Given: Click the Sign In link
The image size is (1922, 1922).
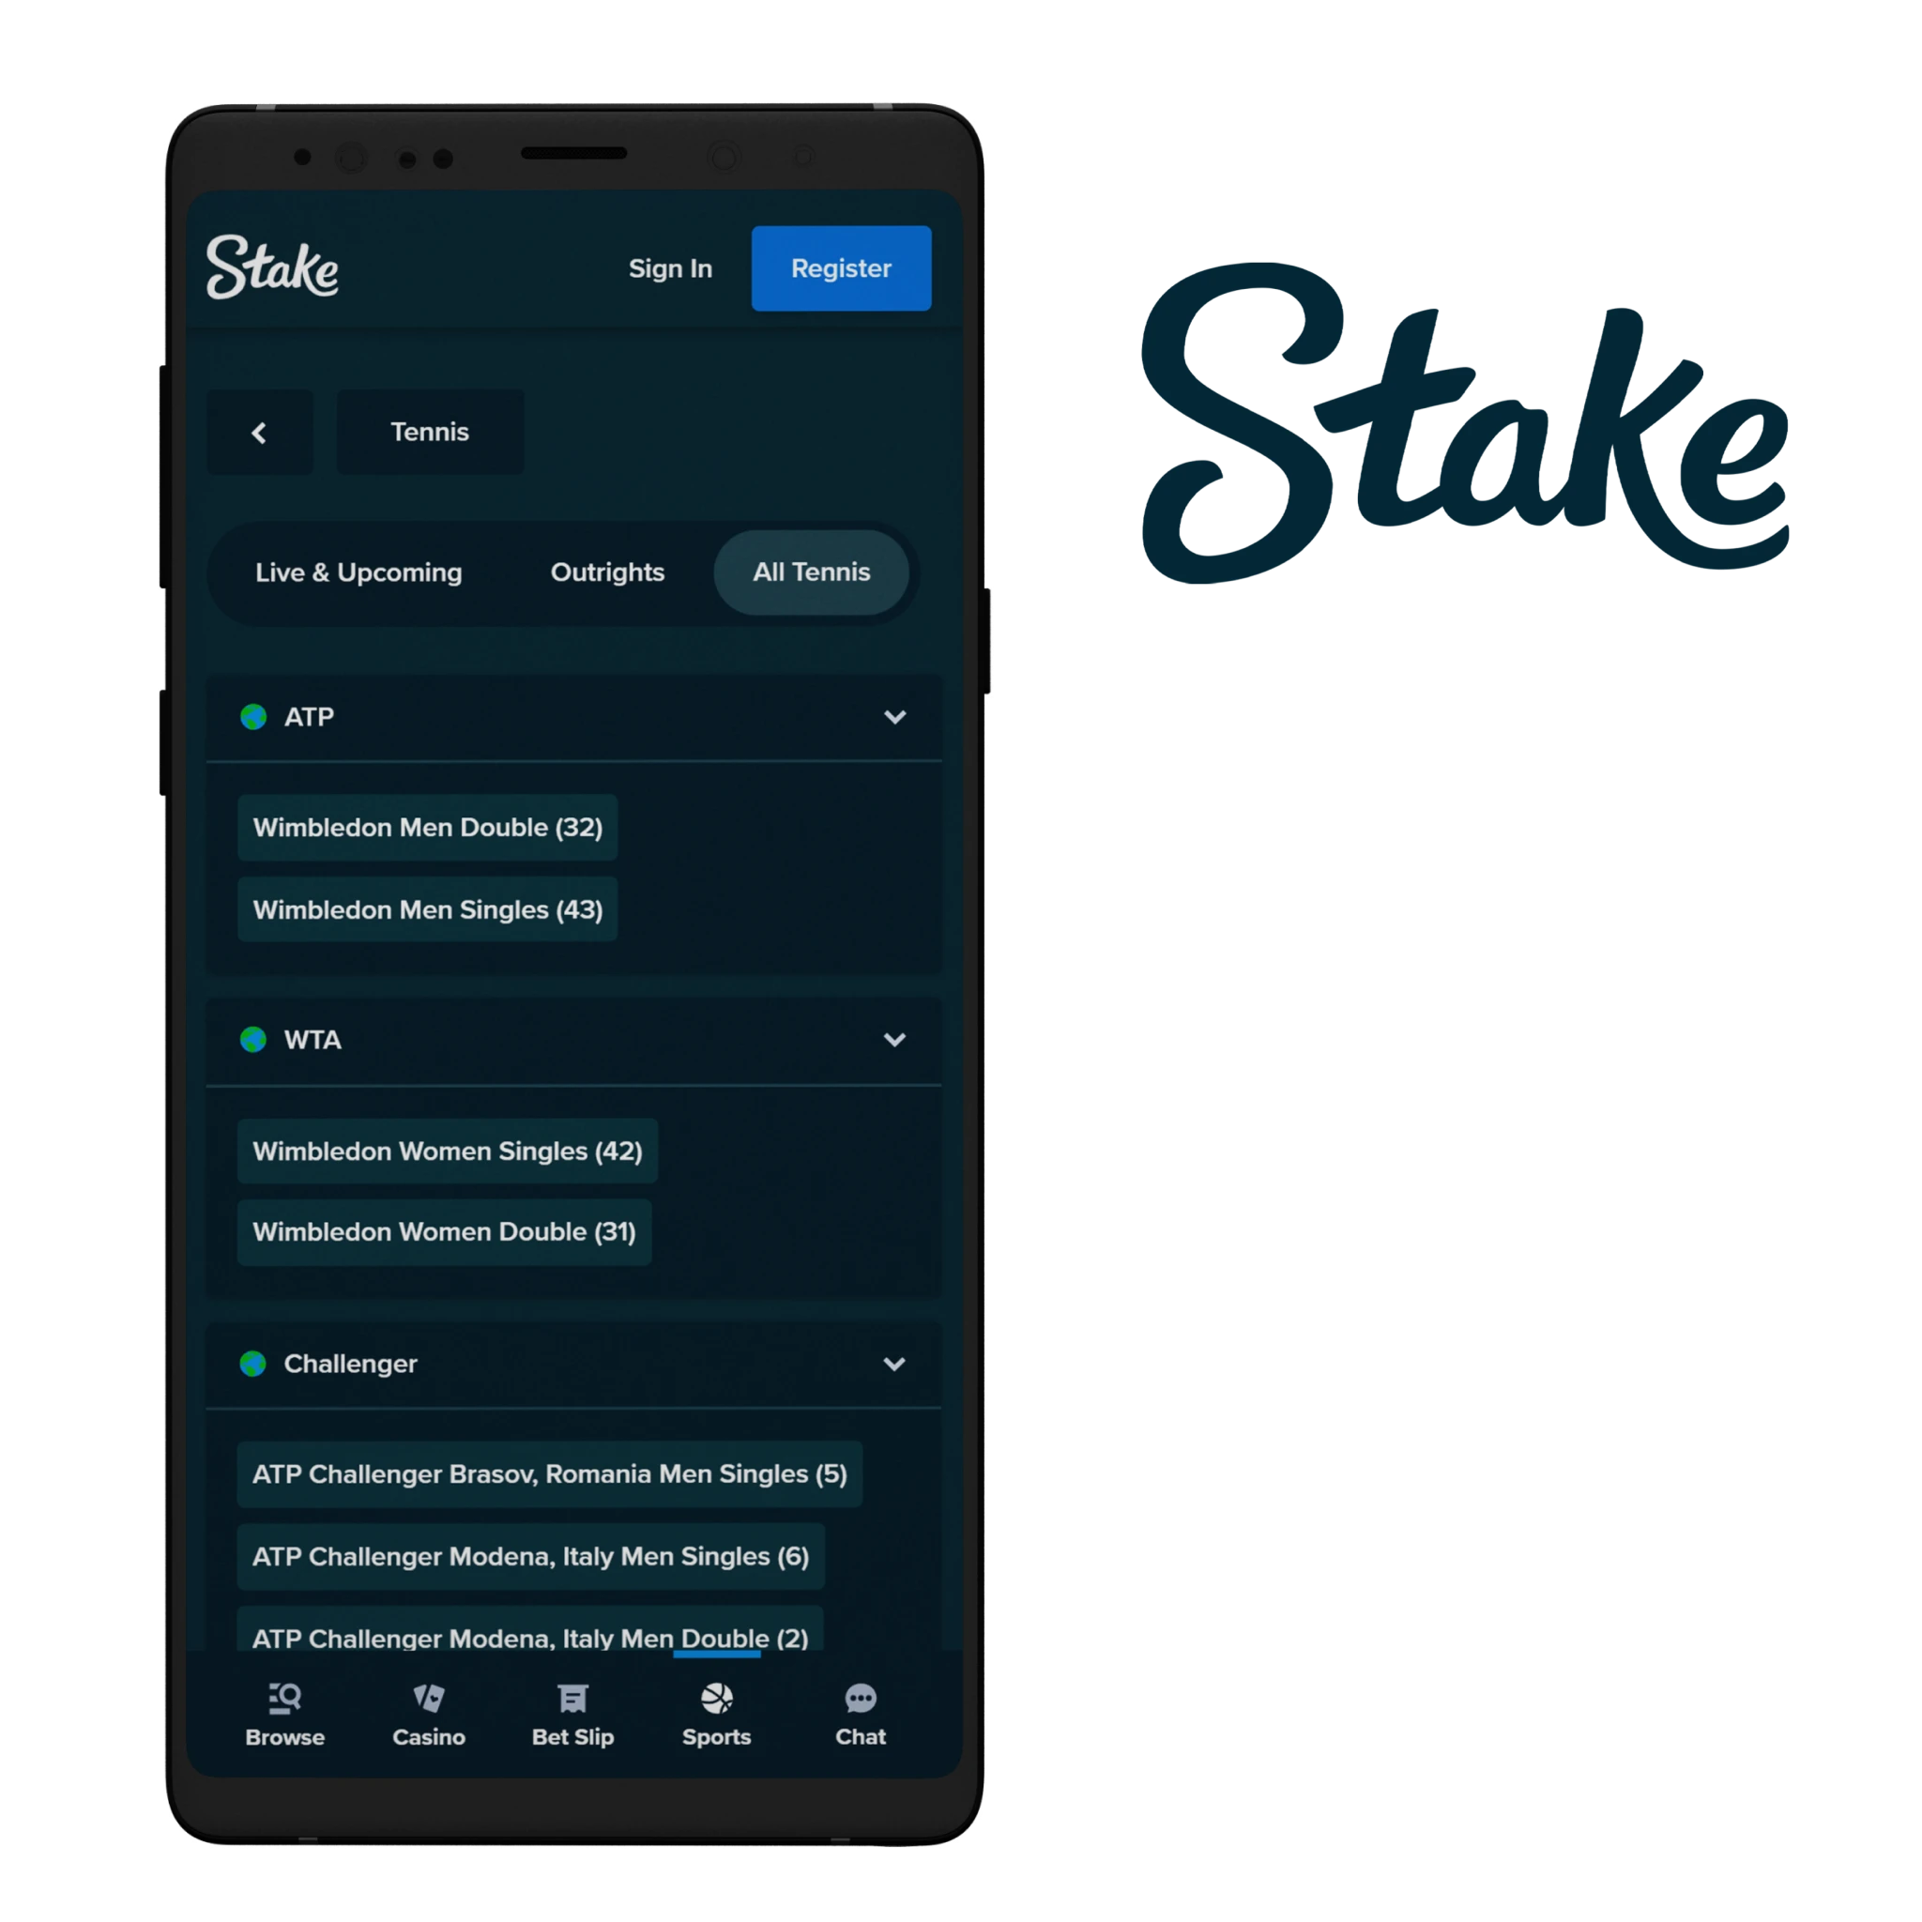Looking at the screenshot, I should pos(669,267).
